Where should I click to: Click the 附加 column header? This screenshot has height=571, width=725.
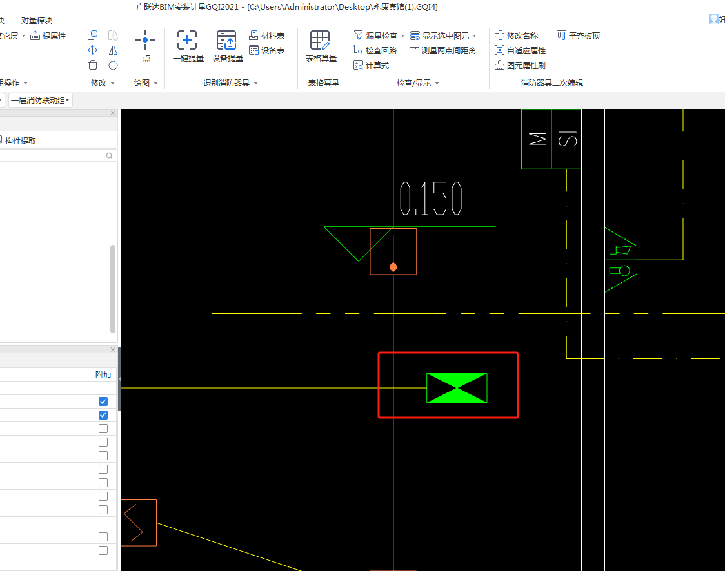coord(103,374)
